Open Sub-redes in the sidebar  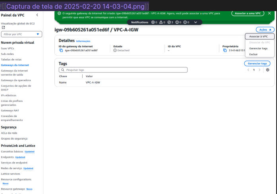point(7,53)
